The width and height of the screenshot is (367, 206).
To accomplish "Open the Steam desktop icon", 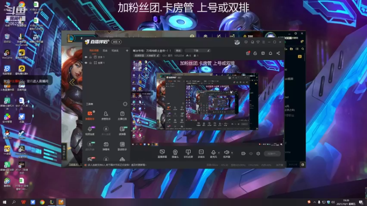I will tap(22, 135).
